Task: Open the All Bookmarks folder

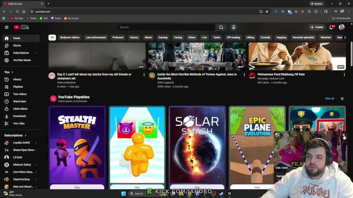Action: tap(341, 18)
